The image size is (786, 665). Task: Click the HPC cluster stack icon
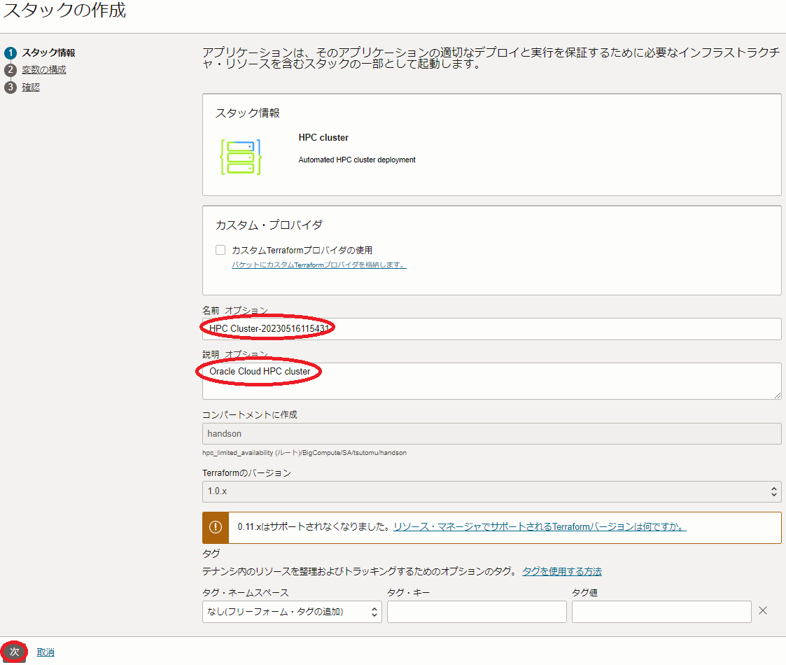point(240,157)
